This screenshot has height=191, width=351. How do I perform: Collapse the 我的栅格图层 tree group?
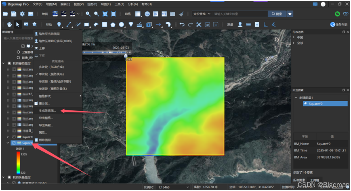pos(4,63)
